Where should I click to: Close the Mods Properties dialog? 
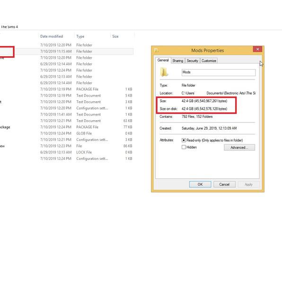click(x=257, y=49)
